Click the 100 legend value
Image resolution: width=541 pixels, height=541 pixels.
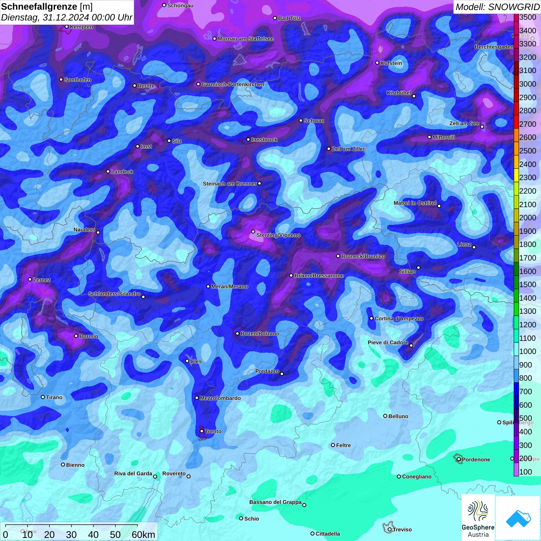[x=526, y=472]
